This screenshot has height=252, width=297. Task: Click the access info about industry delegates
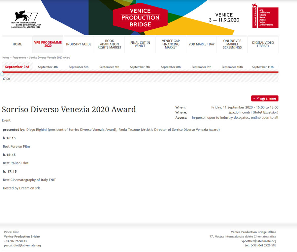[x=235, y=117]
